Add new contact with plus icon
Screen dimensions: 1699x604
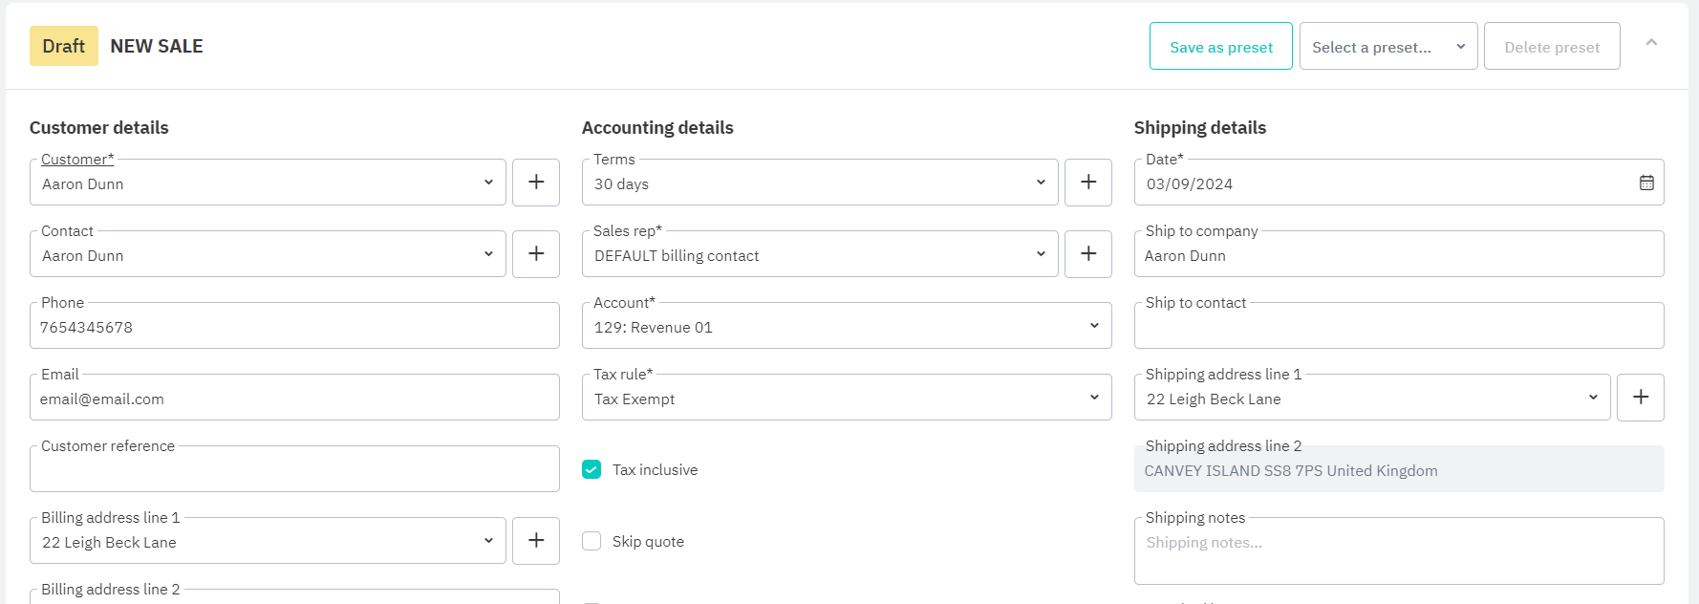[536, 254]
